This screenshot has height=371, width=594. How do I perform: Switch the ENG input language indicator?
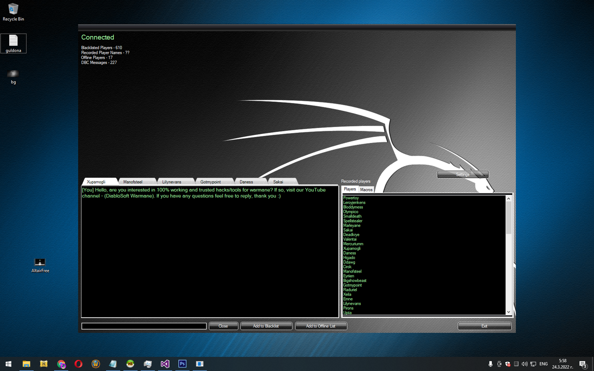[543, 364]
